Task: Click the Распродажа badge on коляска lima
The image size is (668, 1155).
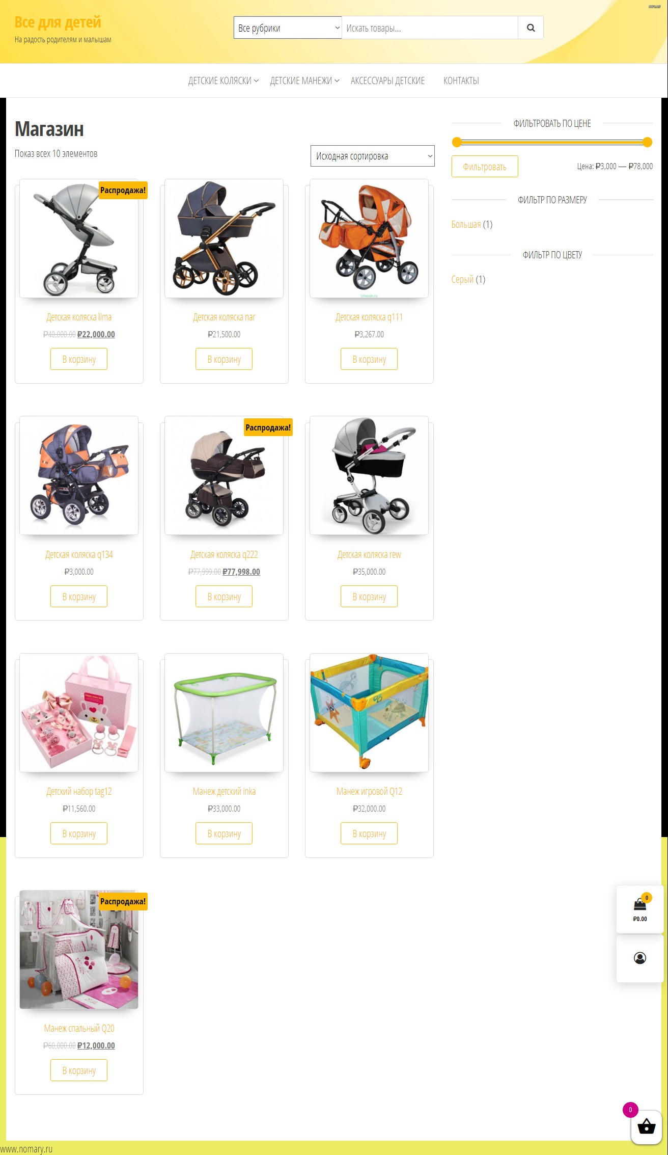Action: [123, 190]
